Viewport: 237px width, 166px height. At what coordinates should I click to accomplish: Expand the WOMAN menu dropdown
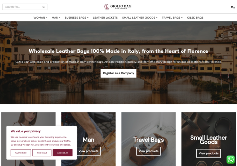pos(40,18)
